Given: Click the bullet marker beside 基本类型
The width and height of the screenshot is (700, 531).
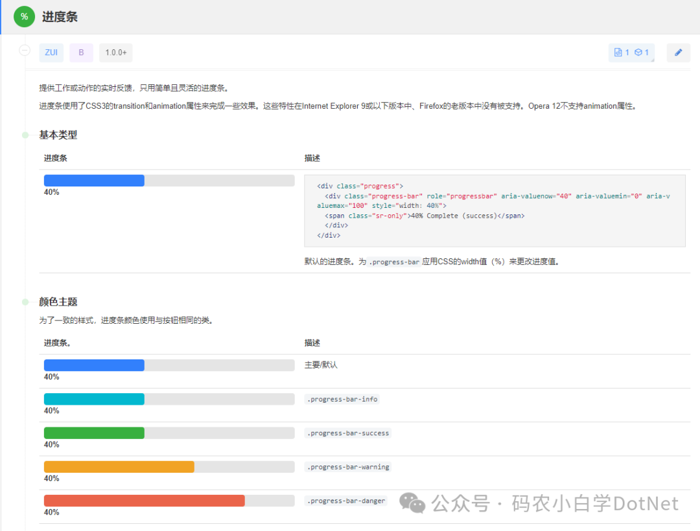Looking at the screenshot, I should [25, 135].
